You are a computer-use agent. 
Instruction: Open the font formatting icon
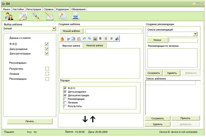(117, 39)
